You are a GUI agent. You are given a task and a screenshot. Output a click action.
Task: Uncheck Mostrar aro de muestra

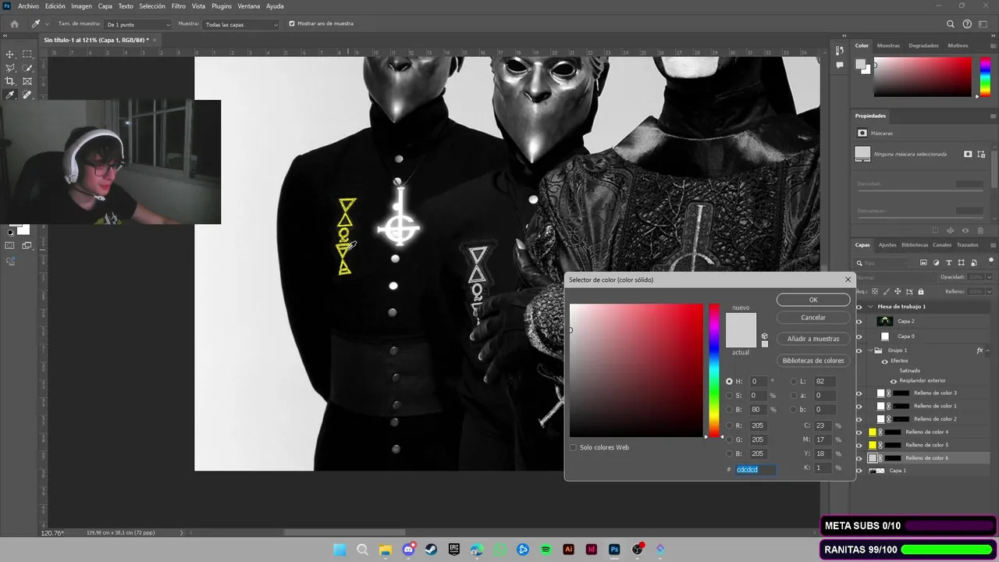pyautogui.click(x=292, y=23)
